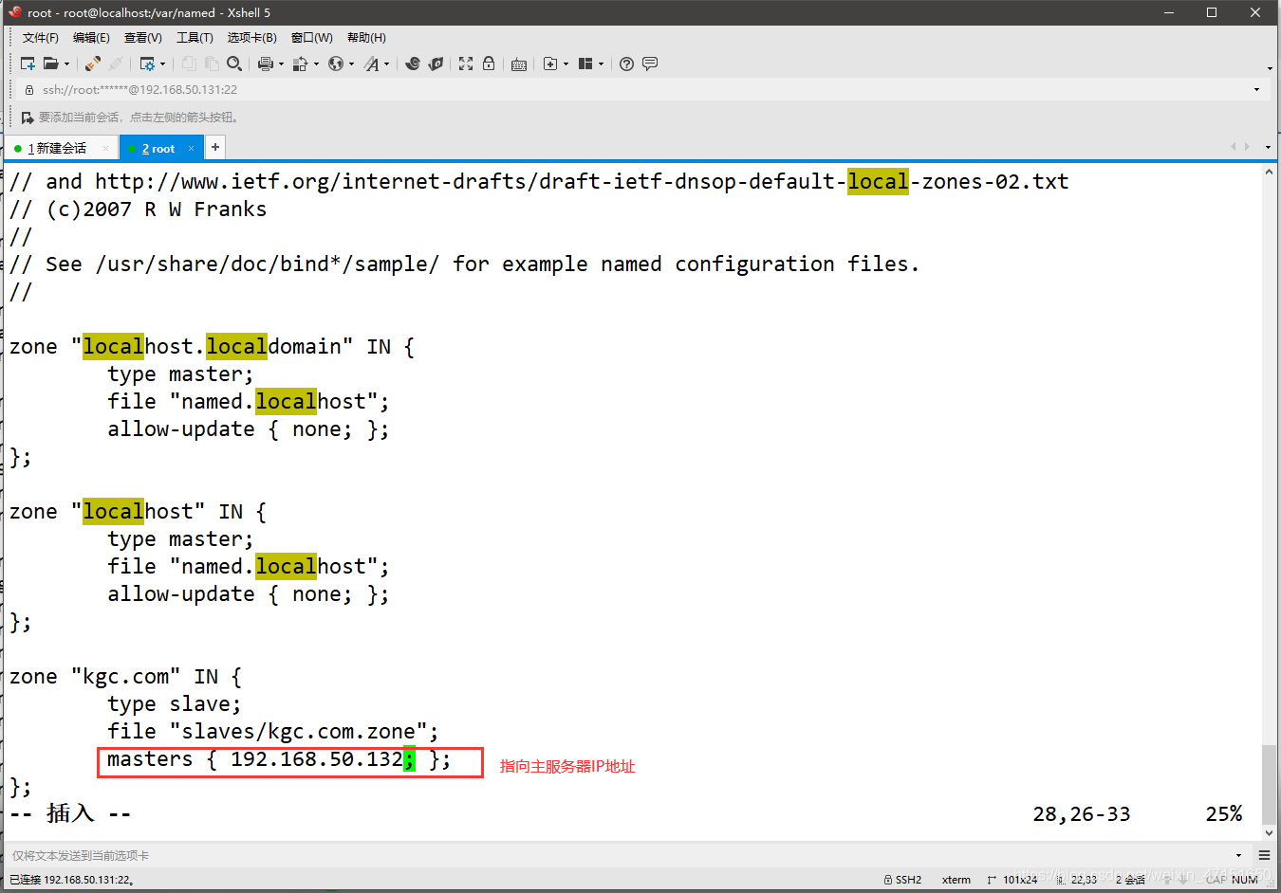Expand the Font dropdown arrow
The height and width of the screenshot is (893, 1281).
point(386,64)
